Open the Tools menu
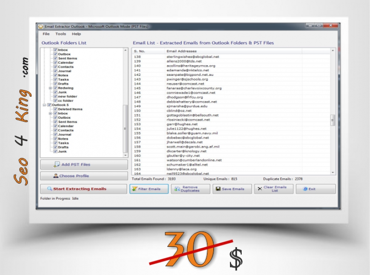This screenshot has height=275, width=370. pos(61,34)
